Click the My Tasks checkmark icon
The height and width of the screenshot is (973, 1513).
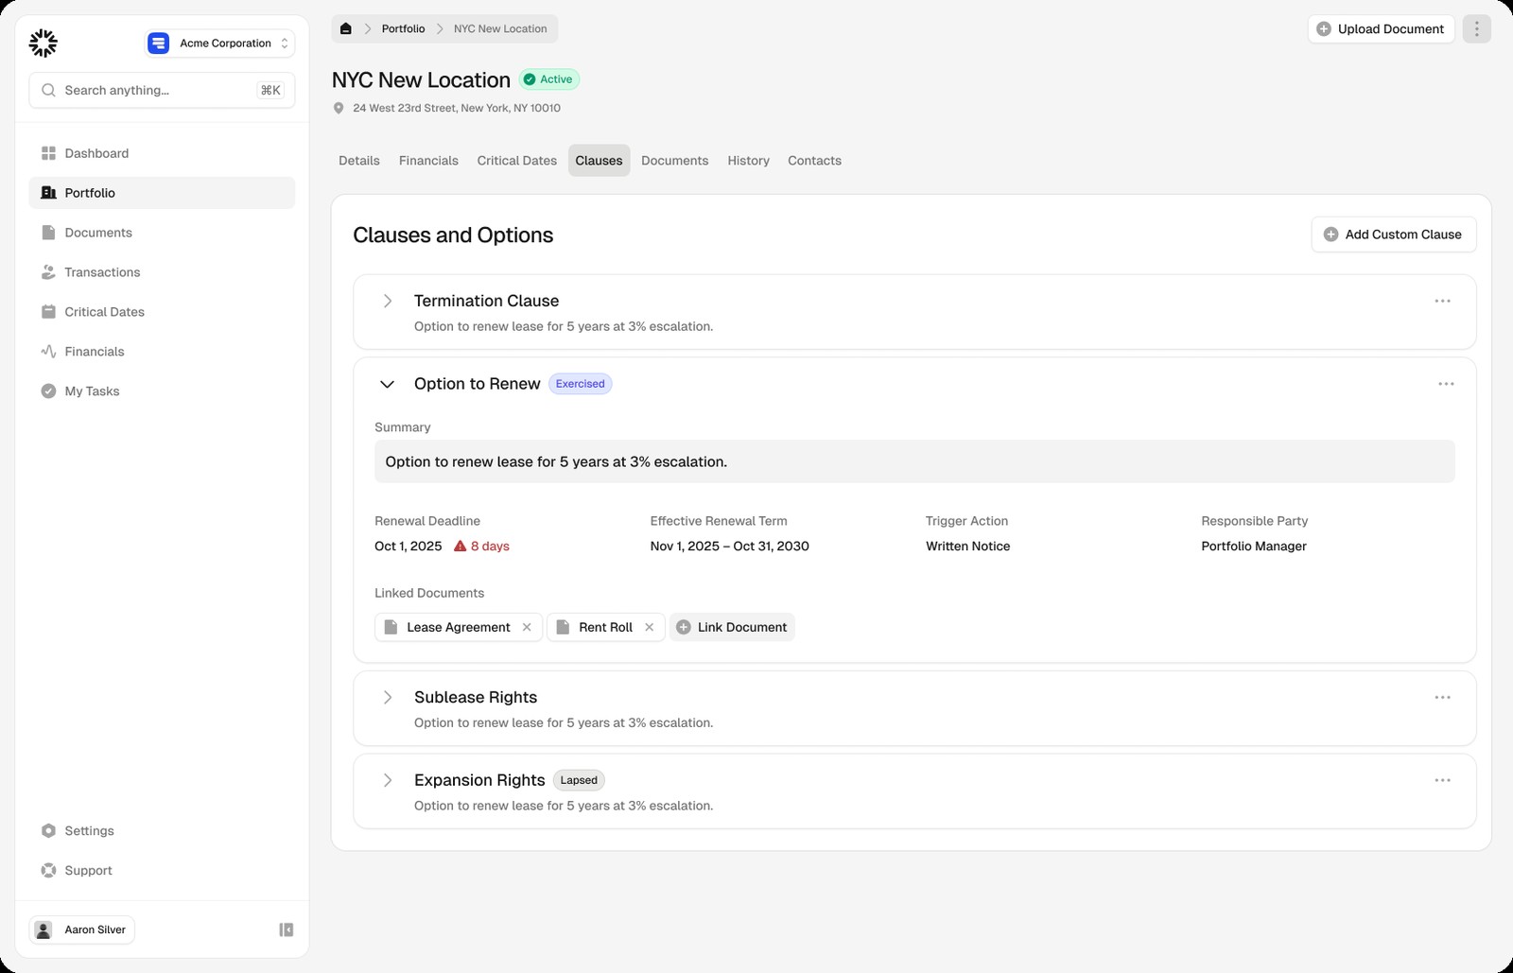click(x=48, y=391)
